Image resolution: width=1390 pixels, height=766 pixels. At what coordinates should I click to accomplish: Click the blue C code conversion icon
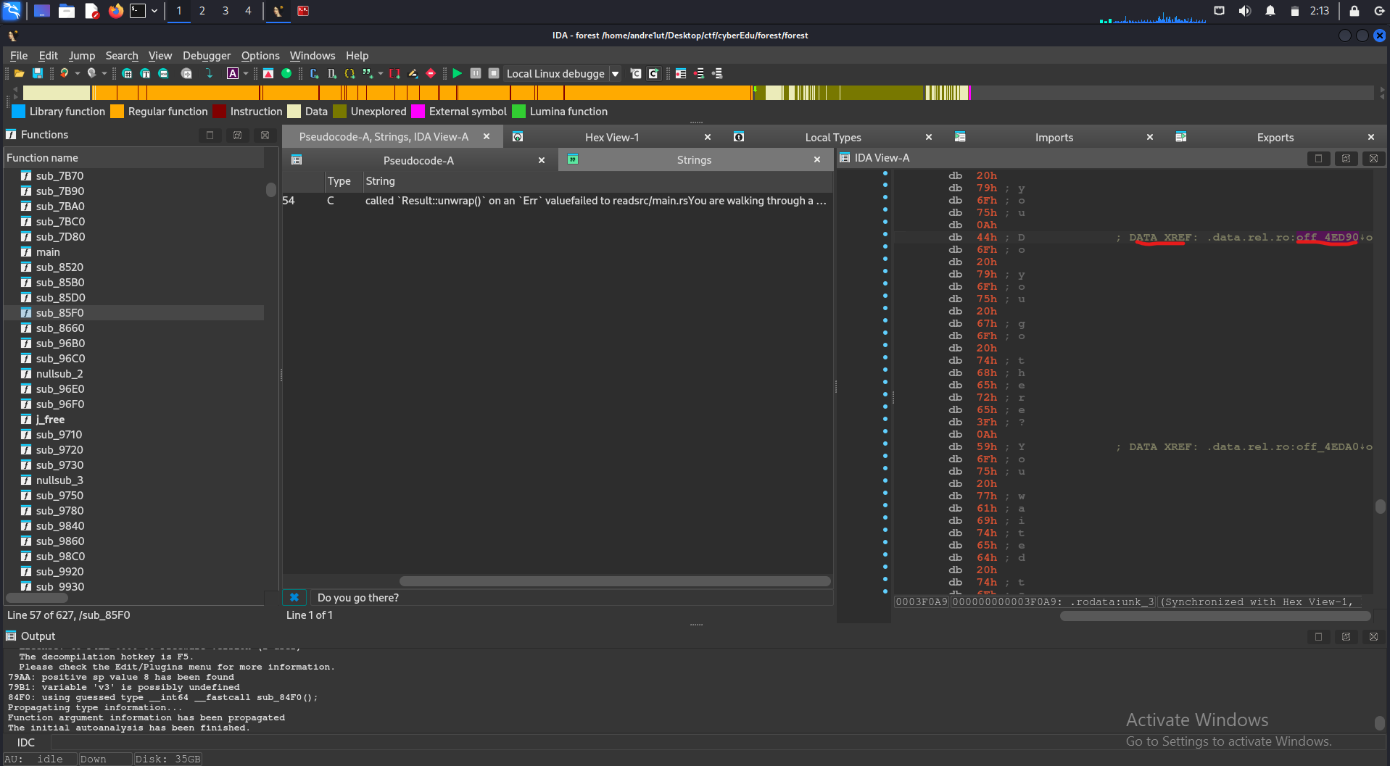314,73
